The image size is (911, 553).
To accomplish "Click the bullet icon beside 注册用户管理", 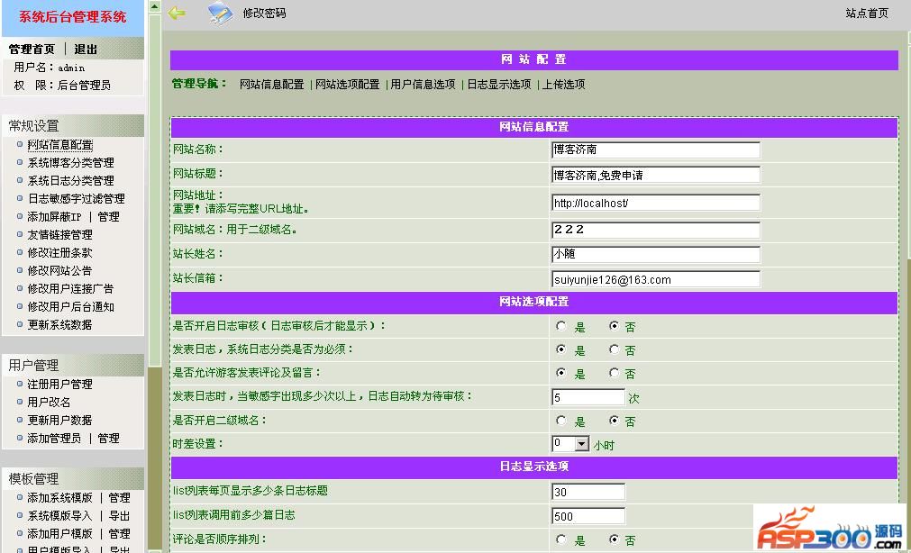I will (x=20, y=384).
